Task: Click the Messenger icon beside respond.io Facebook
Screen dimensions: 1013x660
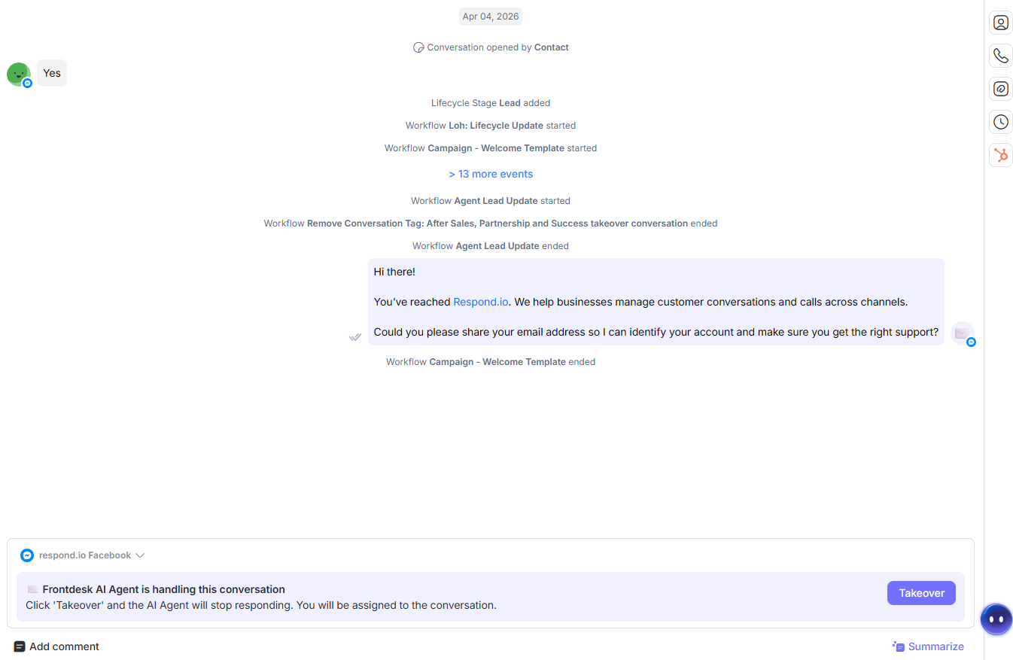Action: (x=27, y=555)
